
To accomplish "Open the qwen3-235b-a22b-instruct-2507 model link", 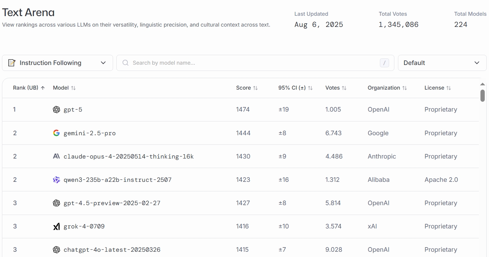I will pos(117,180).
